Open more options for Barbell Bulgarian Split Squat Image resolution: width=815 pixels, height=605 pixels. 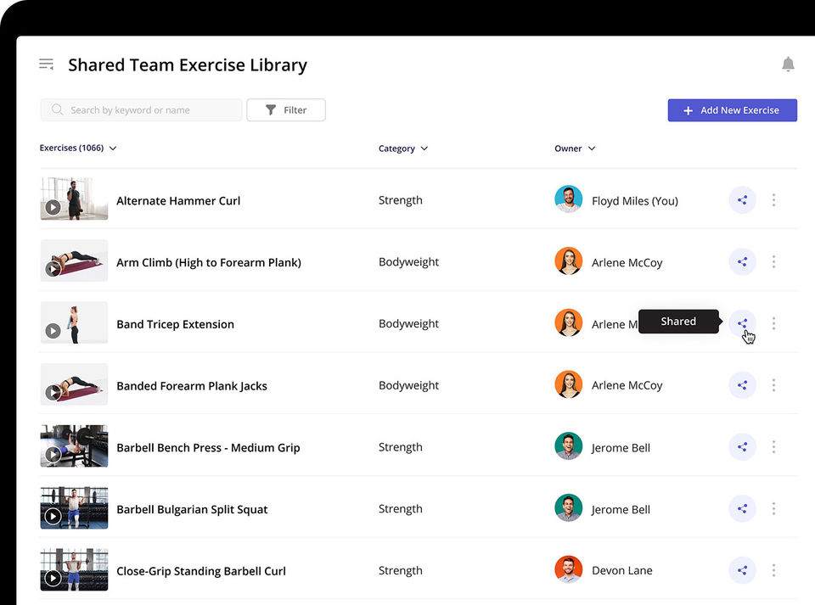[773, 509]
